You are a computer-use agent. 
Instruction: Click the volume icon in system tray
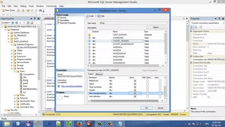[x=189, y=124]
